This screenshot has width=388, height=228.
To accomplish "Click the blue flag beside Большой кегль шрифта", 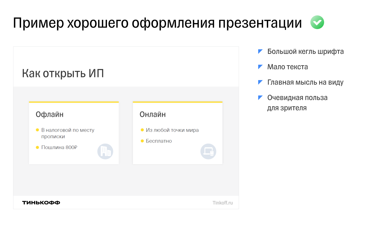I will (x=260, y=51).
